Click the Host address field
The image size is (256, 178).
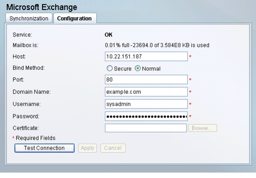[x=146, y=56]
